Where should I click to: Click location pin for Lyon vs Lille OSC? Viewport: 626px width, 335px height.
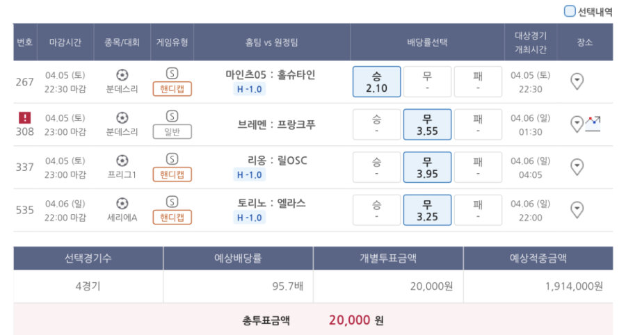tap(577, 167)
